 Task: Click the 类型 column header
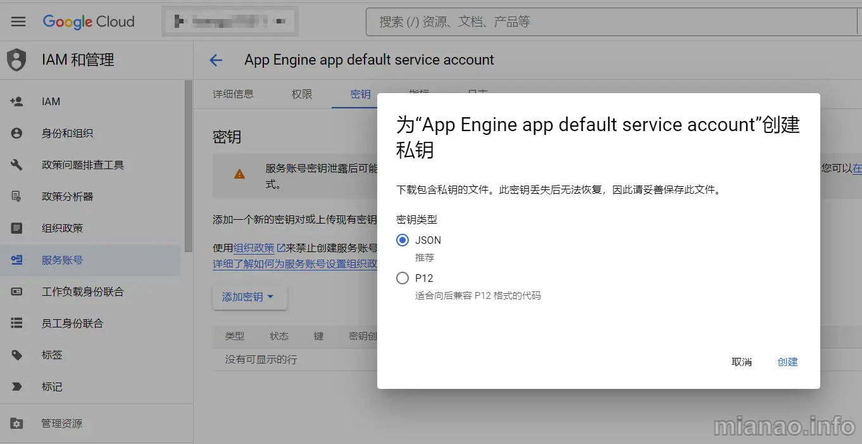click(x=235, y=336)
